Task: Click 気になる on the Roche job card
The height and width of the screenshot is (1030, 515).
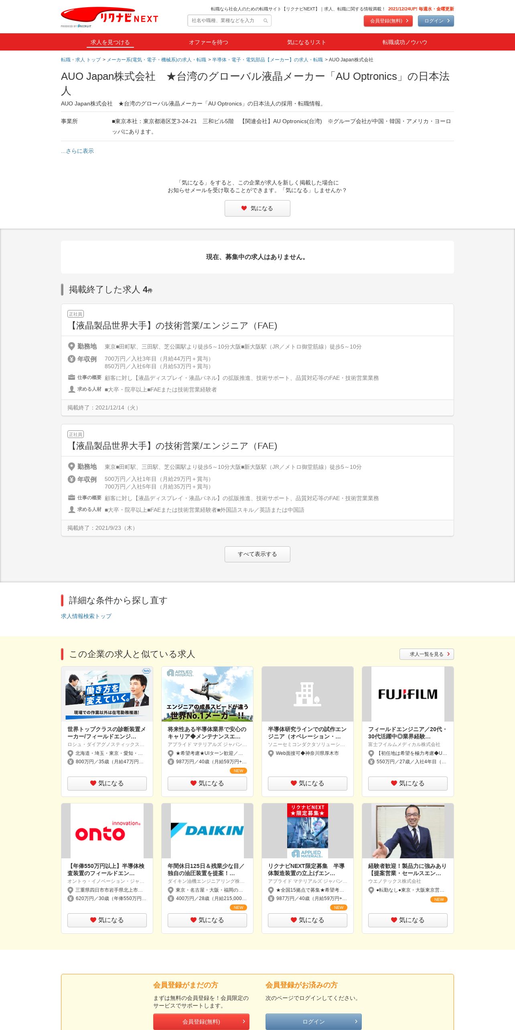Action: (107, 783)
